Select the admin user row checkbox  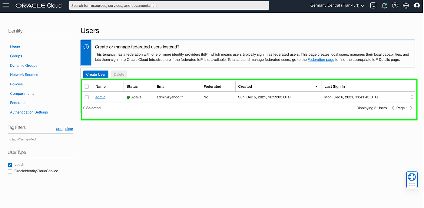pyautogui.click(x=87, y=97)
